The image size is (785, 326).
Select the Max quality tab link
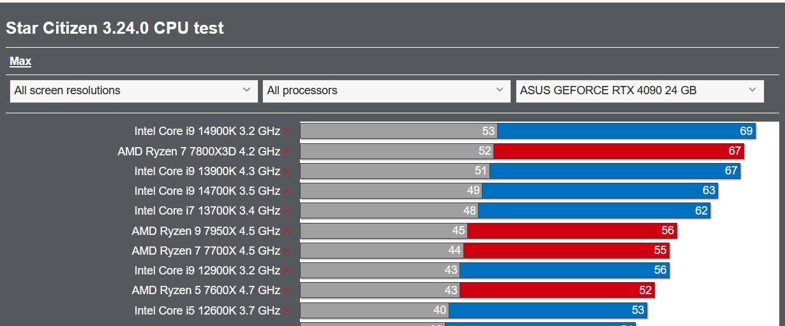[x=20, y=61]
